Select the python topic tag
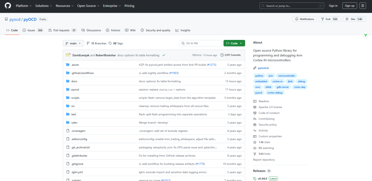 [259, 76]
